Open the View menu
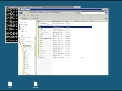This screenshot has width=122, height=91. [28, 16]
